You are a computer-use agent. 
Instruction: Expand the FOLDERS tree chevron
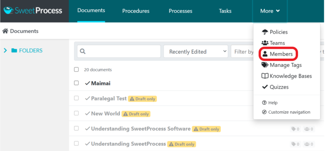tap(5, 50)
